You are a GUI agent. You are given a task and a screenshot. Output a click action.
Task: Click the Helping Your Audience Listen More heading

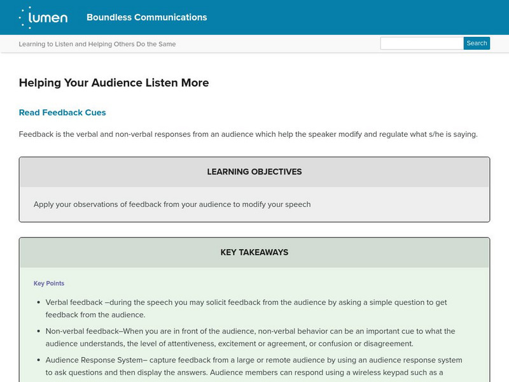coord(114,83)
